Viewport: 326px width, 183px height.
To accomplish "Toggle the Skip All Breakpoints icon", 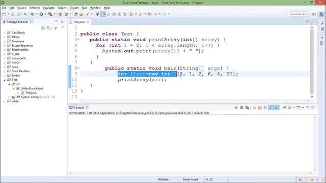I will point(25,14).
